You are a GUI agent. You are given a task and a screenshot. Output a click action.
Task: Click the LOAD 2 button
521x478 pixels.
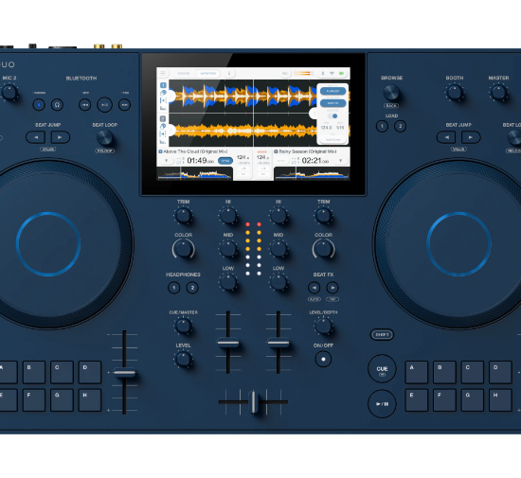[x=401, y=126]
